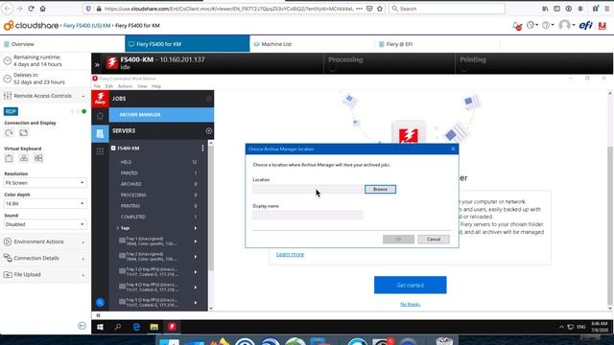Click the Browse button
This screenshot has height=345, width=614.
[380, 190]
